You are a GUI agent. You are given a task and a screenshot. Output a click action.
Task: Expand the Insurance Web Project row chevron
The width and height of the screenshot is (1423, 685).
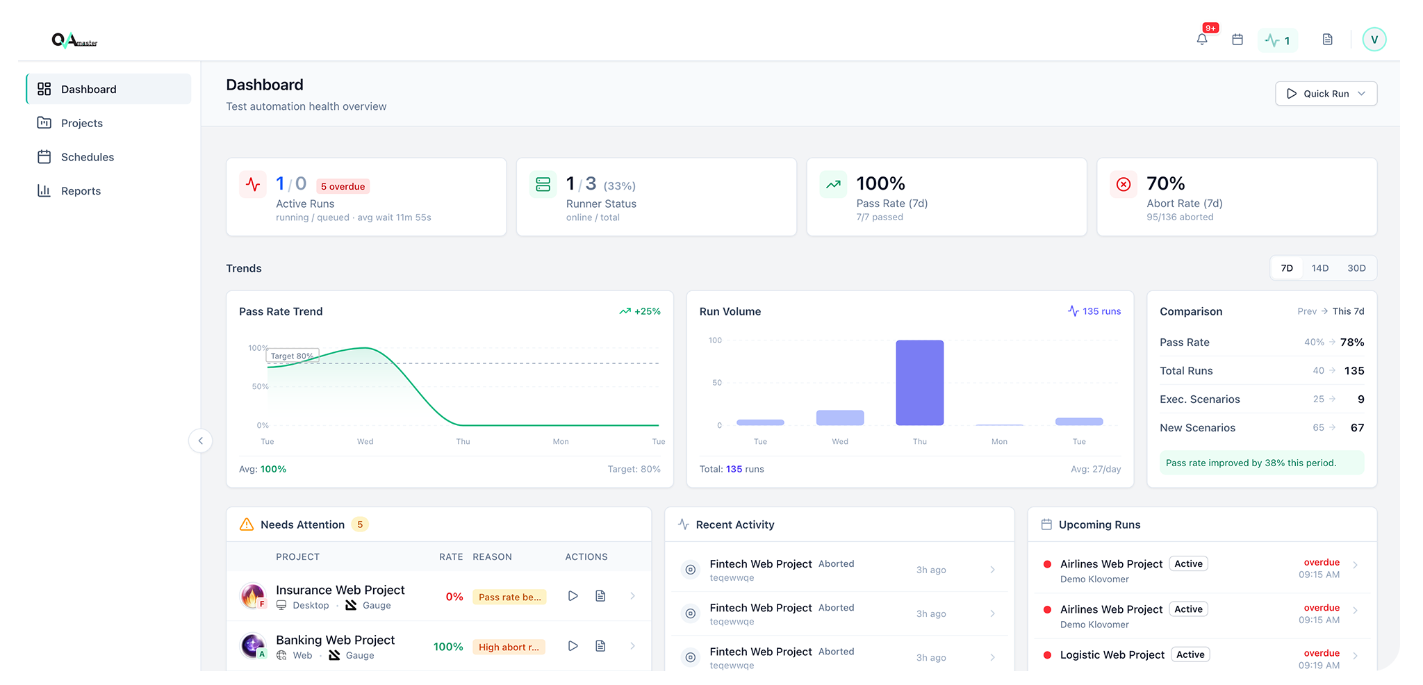632,596
